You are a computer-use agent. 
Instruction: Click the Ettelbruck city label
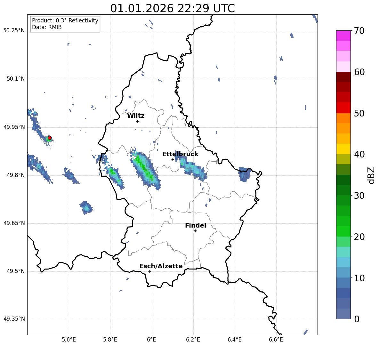(180, 154)
